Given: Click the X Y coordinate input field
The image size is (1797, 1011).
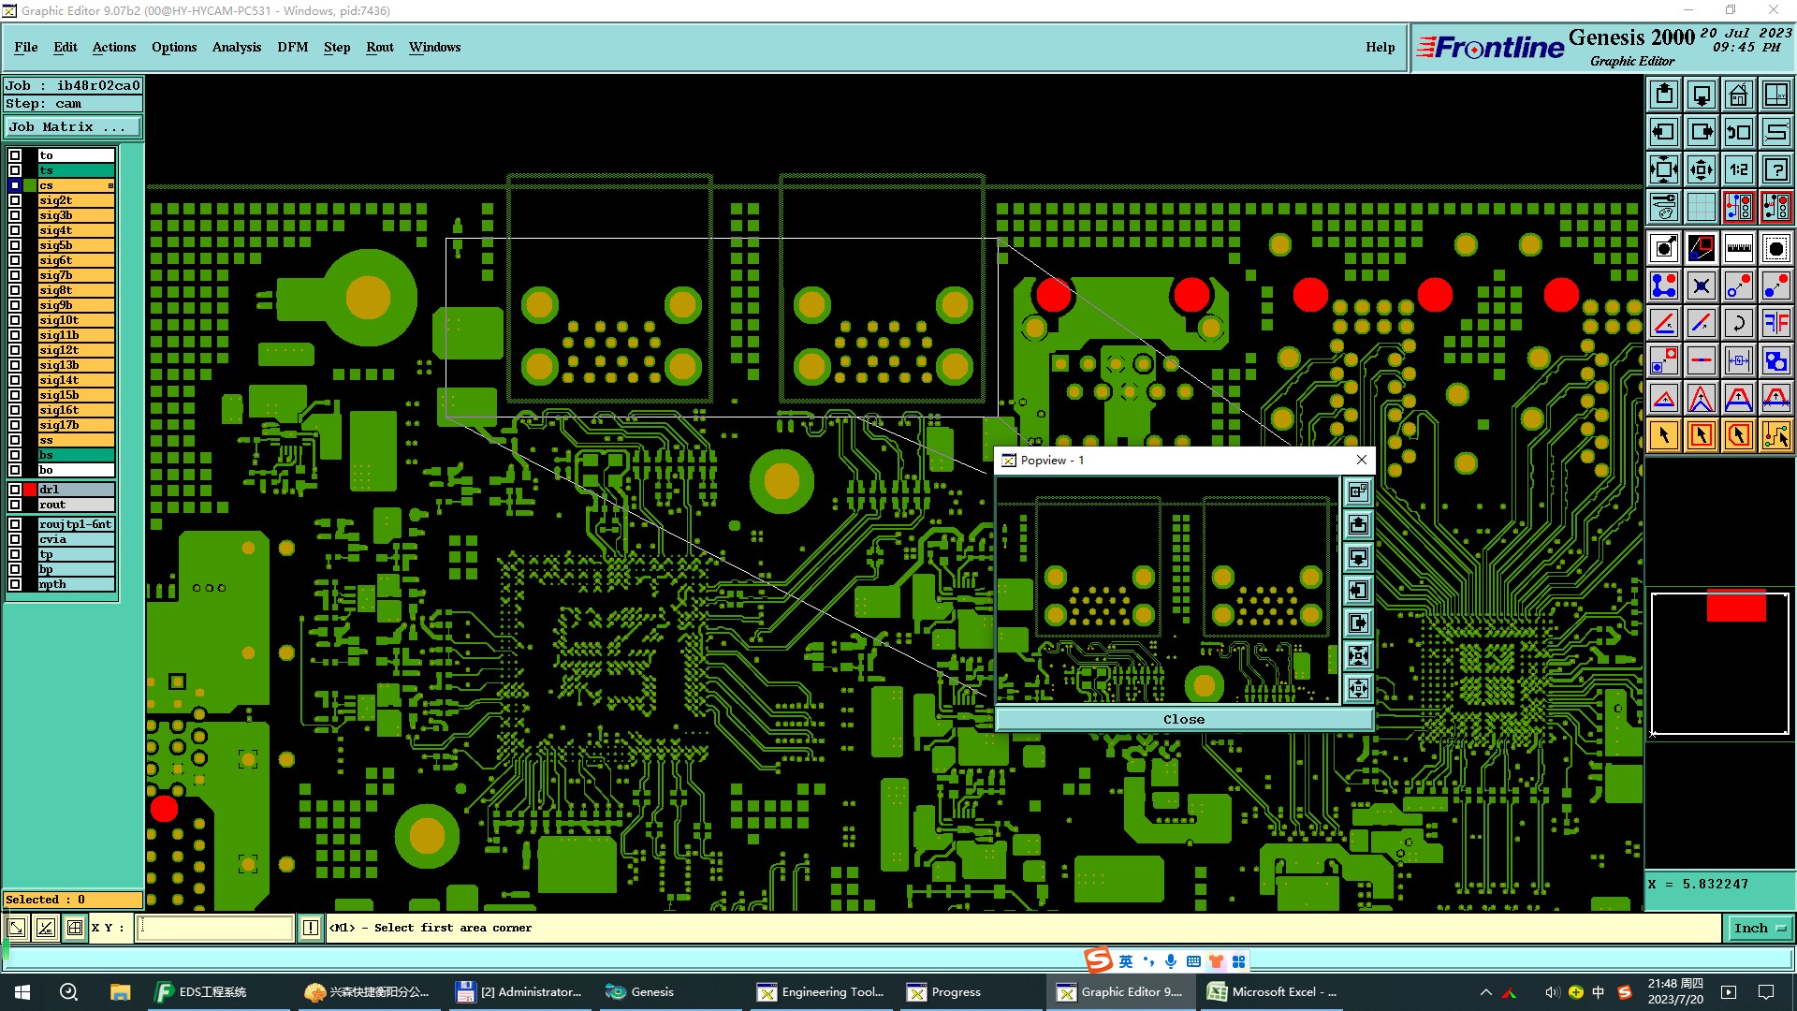Looking at the screenshot, I should pyautogui.click(x=215, y=928).
